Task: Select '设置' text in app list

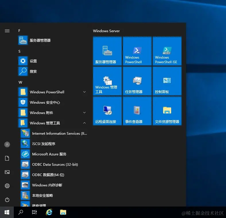Action: tap(33, 61)
